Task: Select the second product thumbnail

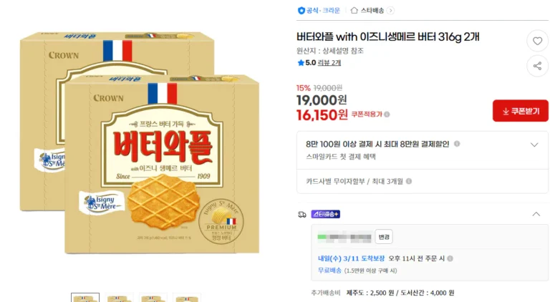Action: [120, 297]
